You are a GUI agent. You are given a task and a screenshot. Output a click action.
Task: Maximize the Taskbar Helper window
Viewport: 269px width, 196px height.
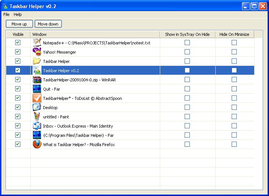coord(254,6)
